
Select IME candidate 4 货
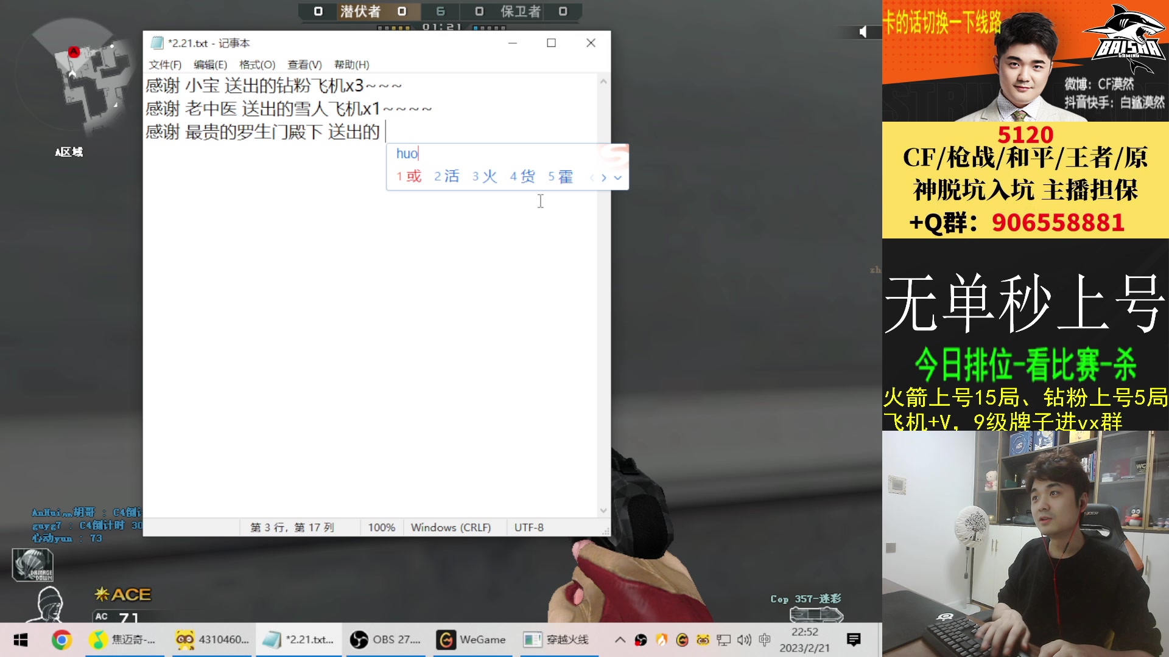click(x=522, y=176)
